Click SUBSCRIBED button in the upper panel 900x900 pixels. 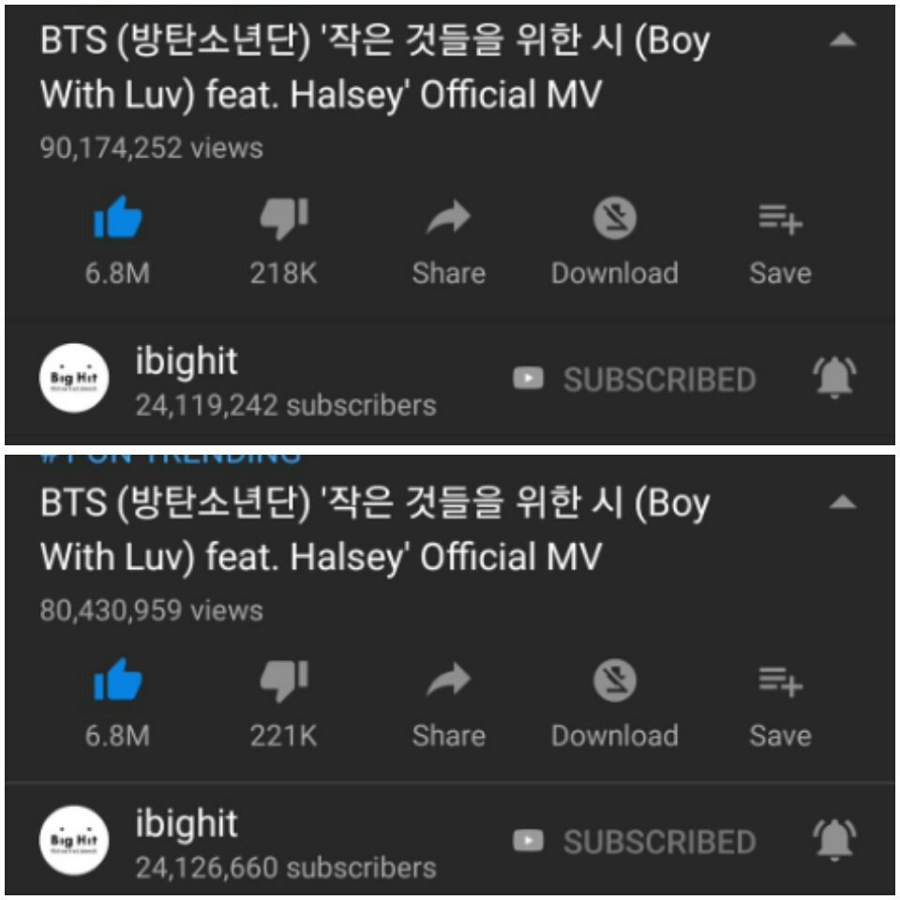point(635,379)
